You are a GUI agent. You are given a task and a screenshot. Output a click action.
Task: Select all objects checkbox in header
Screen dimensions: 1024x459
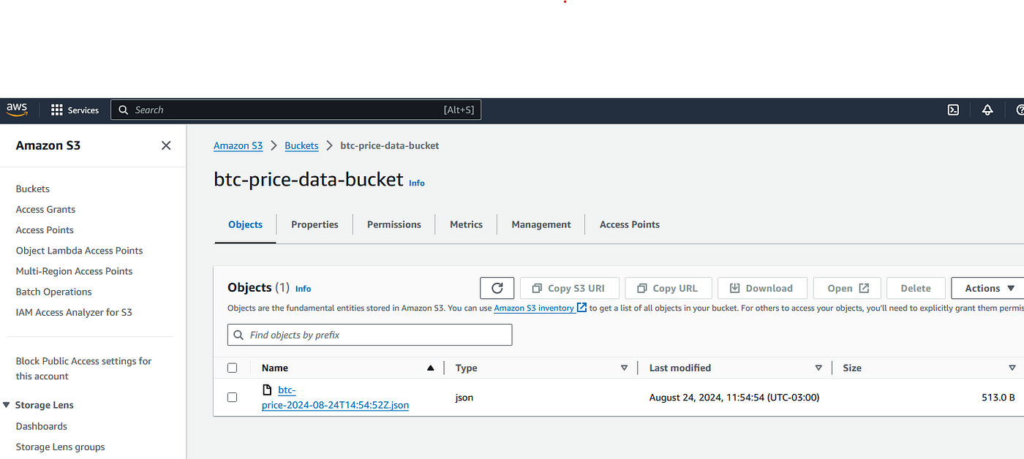coord(233,368)
